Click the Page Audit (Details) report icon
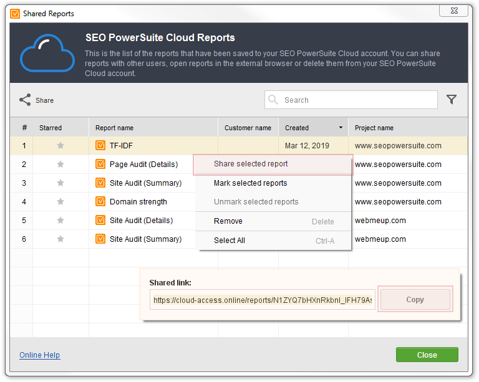479x382 pixels. point(100,164)
